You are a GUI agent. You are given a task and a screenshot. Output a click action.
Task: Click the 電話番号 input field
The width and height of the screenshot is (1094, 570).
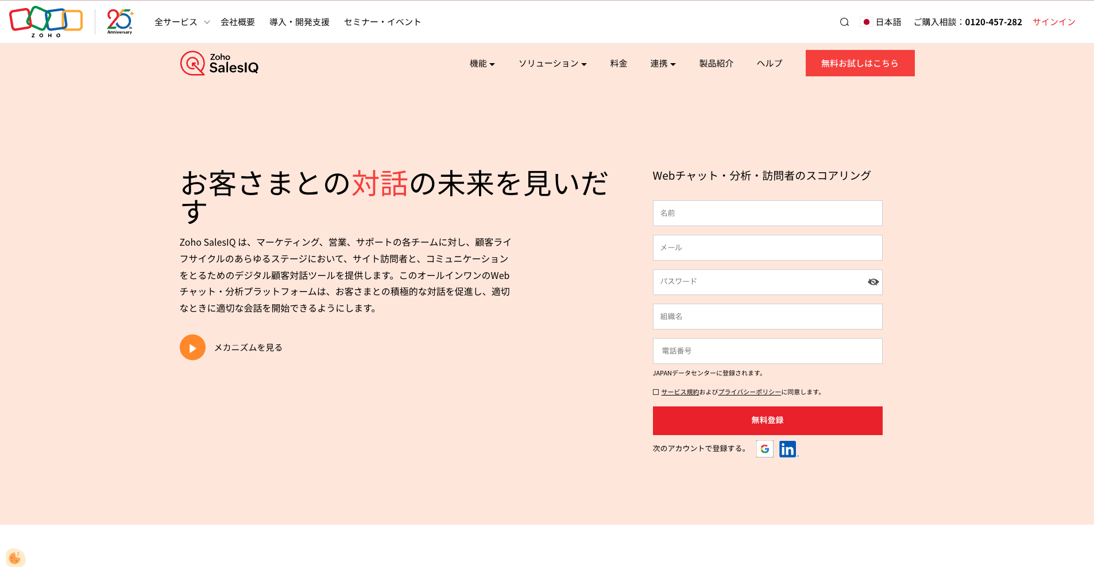pos(767,351)
